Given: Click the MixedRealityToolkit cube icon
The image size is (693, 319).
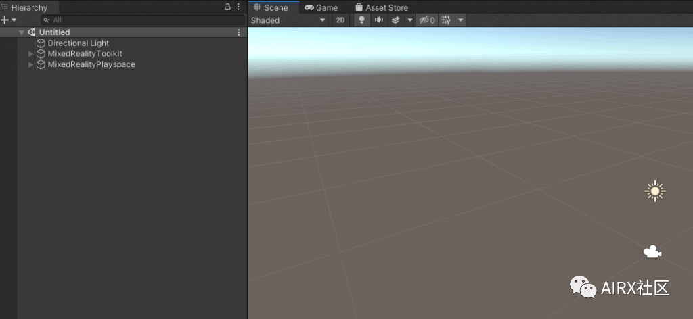Looking at the screenshot, I should [x=41, y=53].
